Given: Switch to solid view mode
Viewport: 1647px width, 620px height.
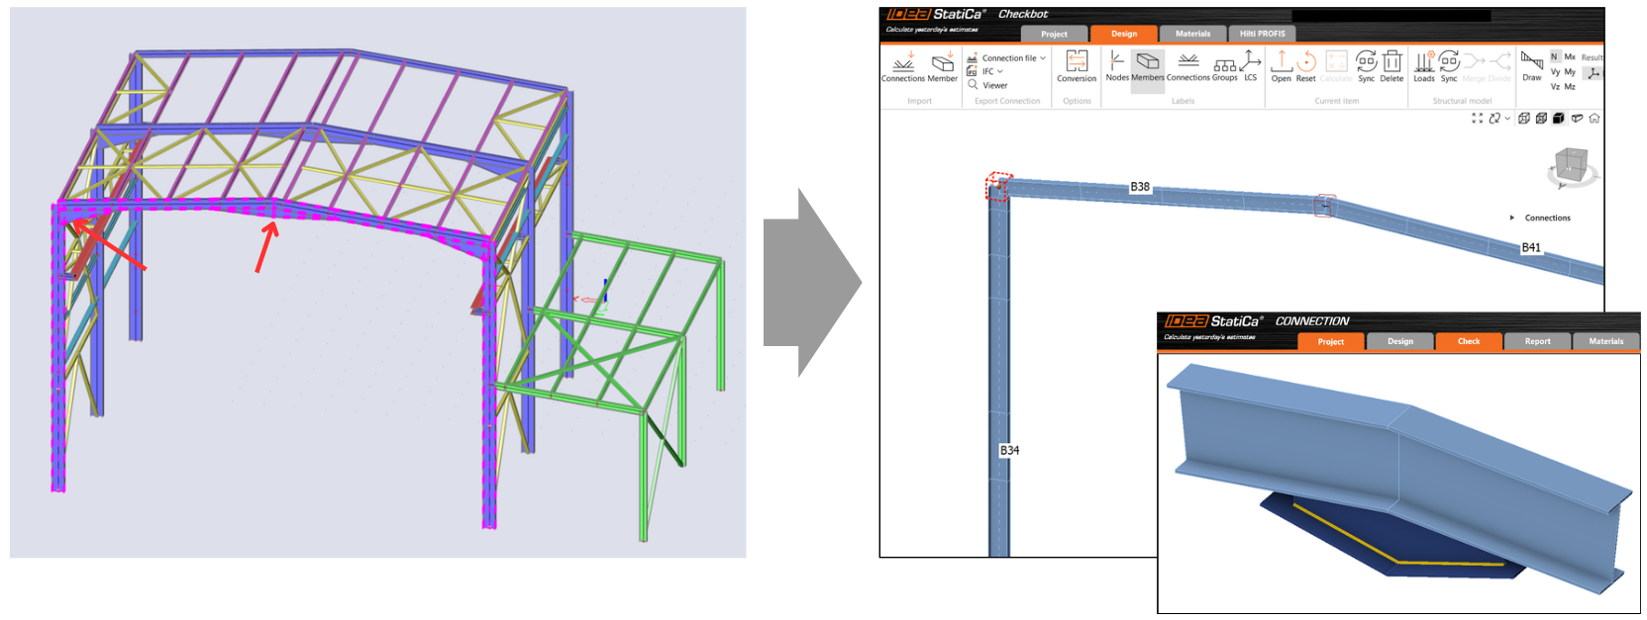Looking at the screenshot, I should coord(1558,119).
